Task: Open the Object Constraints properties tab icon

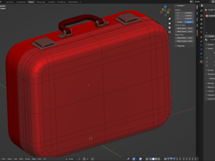Action: point(201,53)
